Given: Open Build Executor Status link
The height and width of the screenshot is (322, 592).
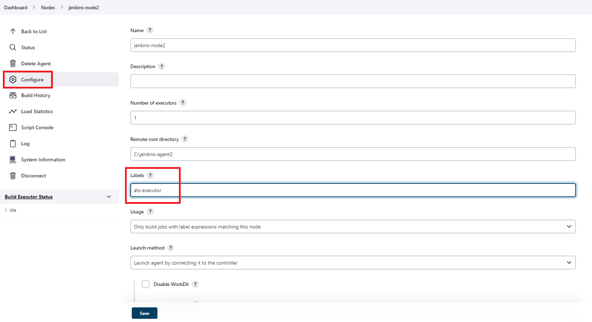Looking at the screenshot, I should coord(29,197).
